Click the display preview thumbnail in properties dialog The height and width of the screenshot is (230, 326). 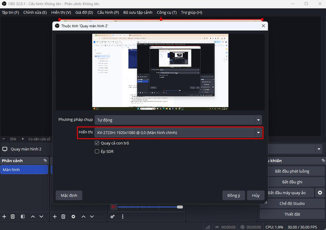tap(160, 72)
